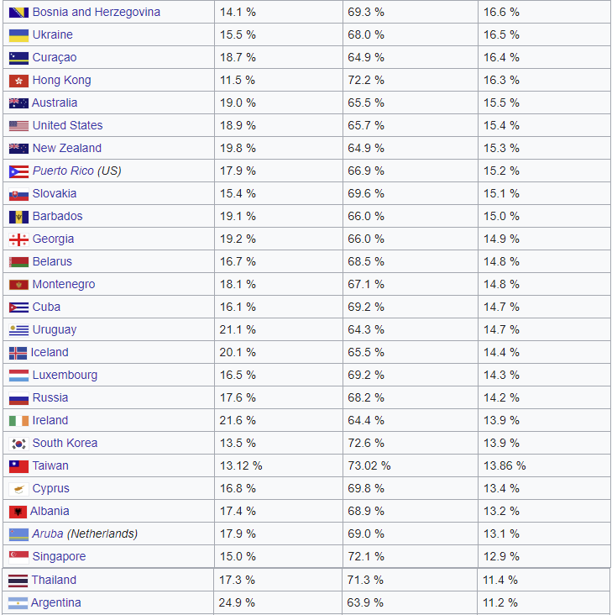Click the Argentina flag icon

pyautogui.click(x=18, y=603)
